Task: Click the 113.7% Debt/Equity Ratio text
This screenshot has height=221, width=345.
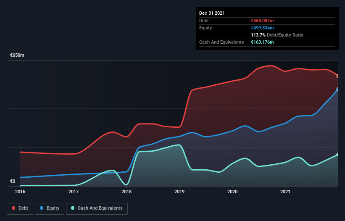Action: (x=277, y=35)
